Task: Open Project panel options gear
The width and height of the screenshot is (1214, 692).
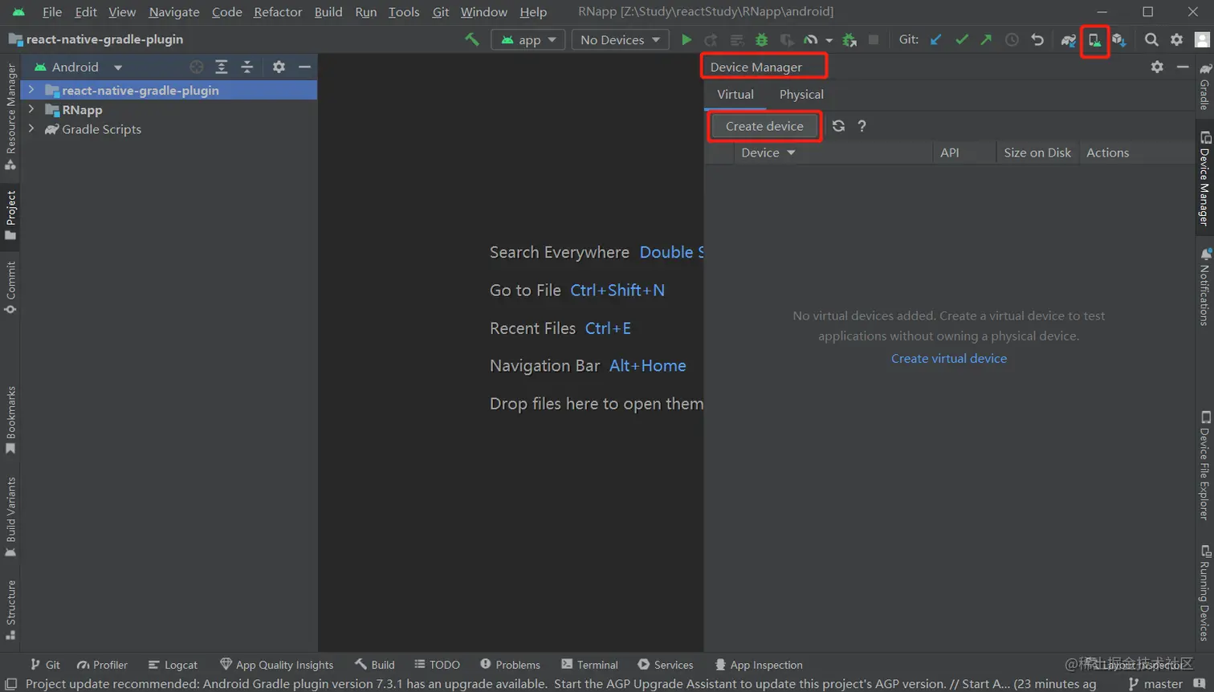Action: tap(279, 67)
